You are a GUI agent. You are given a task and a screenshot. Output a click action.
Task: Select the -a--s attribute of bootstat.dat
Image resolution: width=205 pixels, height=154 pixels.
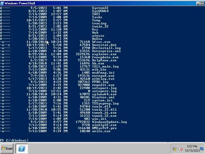pyautogui.click(x=5, y=45)
